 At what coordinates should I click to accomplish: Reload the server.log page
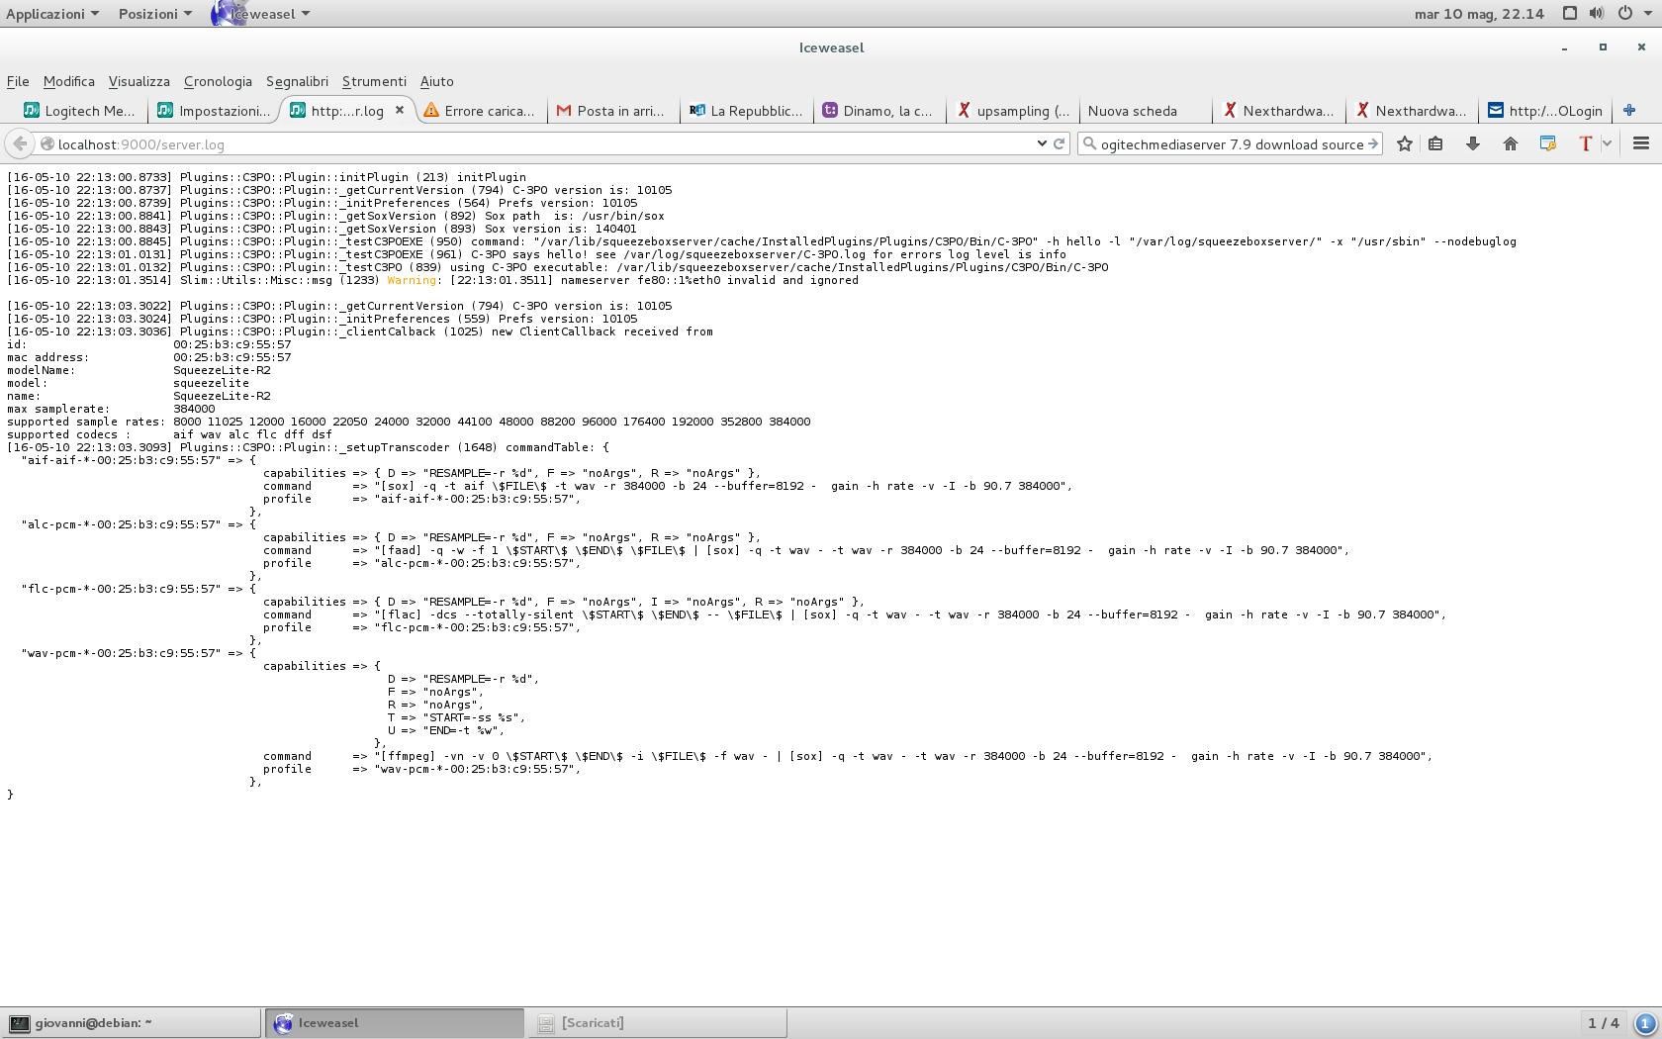(x=1059, y=143)
